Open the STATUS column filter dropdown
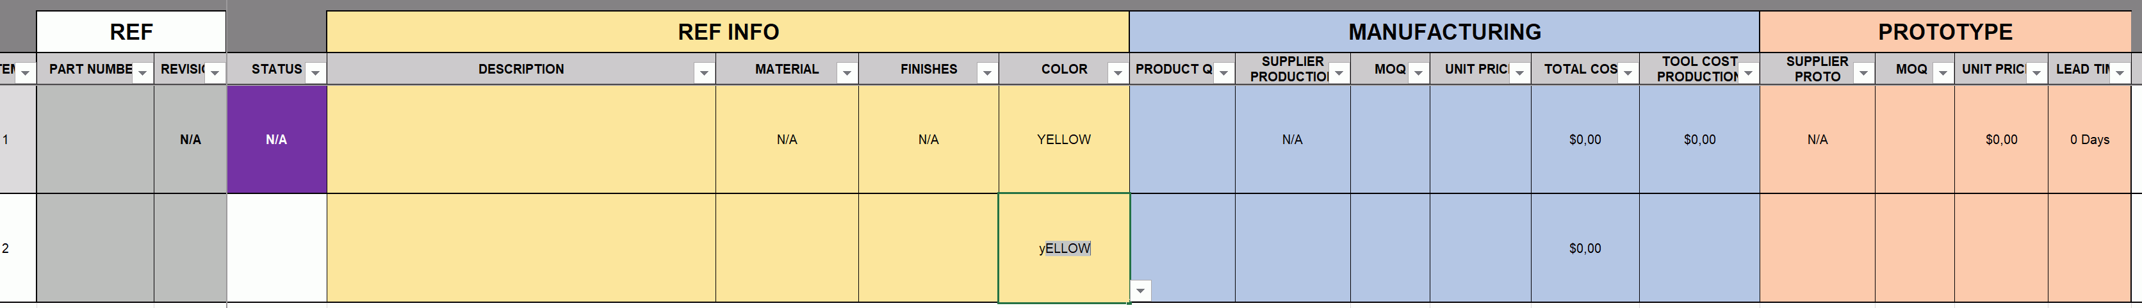2142x308 pixels. tap(315, 74)
